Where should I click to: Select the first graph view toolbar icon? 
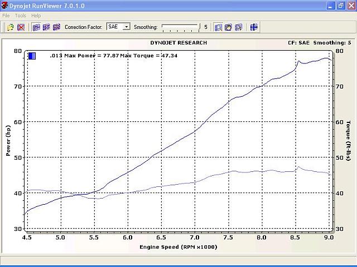coord(36,27)
